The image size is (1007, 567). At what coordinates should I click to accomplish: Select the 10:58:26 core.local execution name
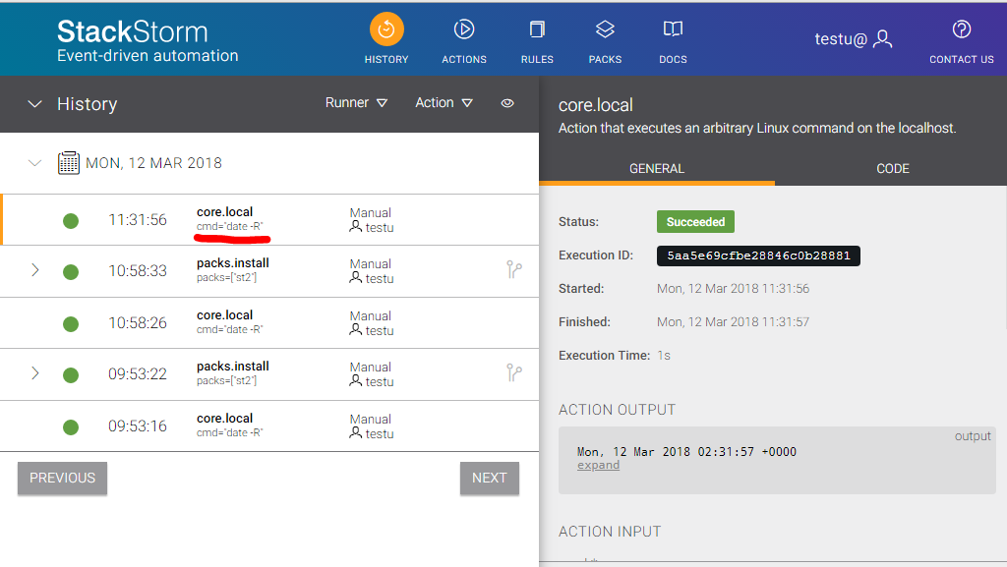point(225,314)
